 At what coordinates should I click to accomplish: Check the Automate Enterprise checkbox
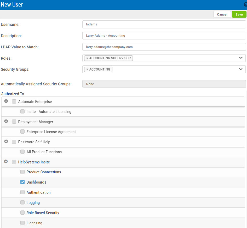[x=14, y=101]
